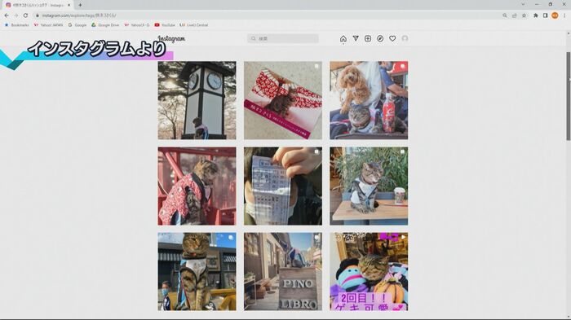Open cat in red kimono photo
Screen dimensions: 571x320
pyautogui.click(x=197, y=186)
